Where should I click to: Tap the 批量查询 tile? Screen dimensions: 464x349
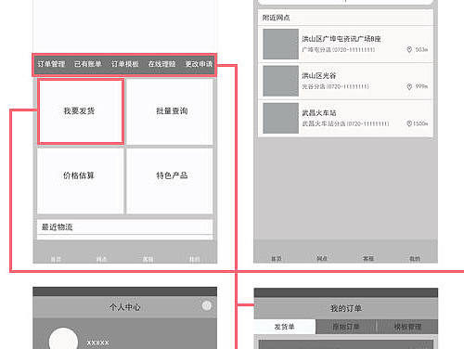(170, 111)
